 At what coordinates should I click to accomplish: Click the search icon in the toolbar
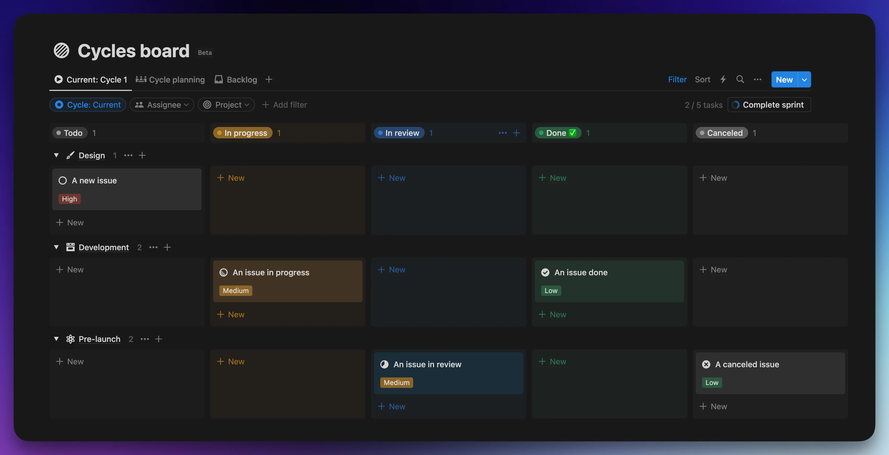click(740, 79)
